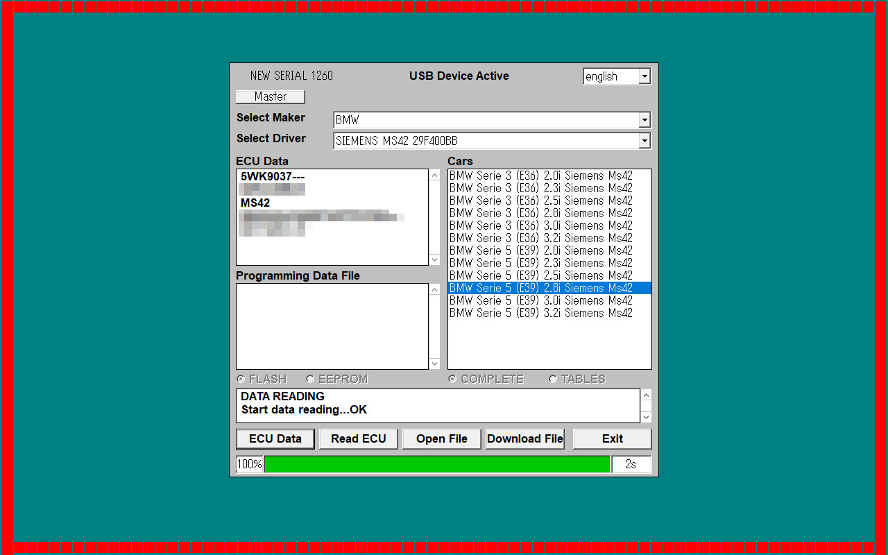
Task: Click ECU Data list scroll up arrow
Action: (435, 175)
